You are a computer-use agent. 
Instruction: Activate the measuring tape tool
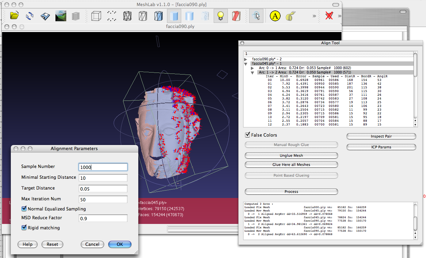click(x=290, y=16)
